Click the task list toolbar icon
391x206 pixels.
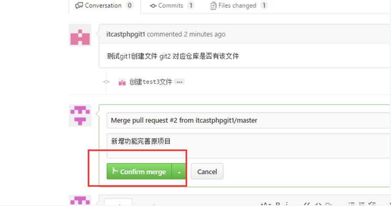click(x=372, y=204)
